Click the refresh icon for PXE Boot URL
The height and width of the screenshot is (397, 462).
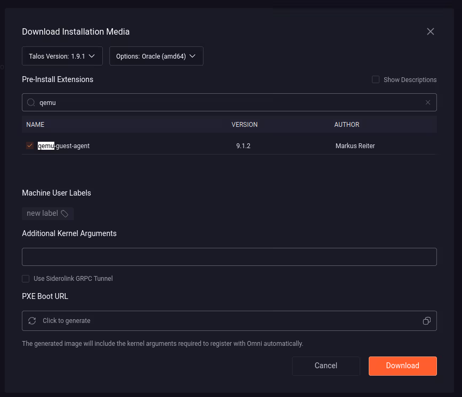(x=32, y=321)
